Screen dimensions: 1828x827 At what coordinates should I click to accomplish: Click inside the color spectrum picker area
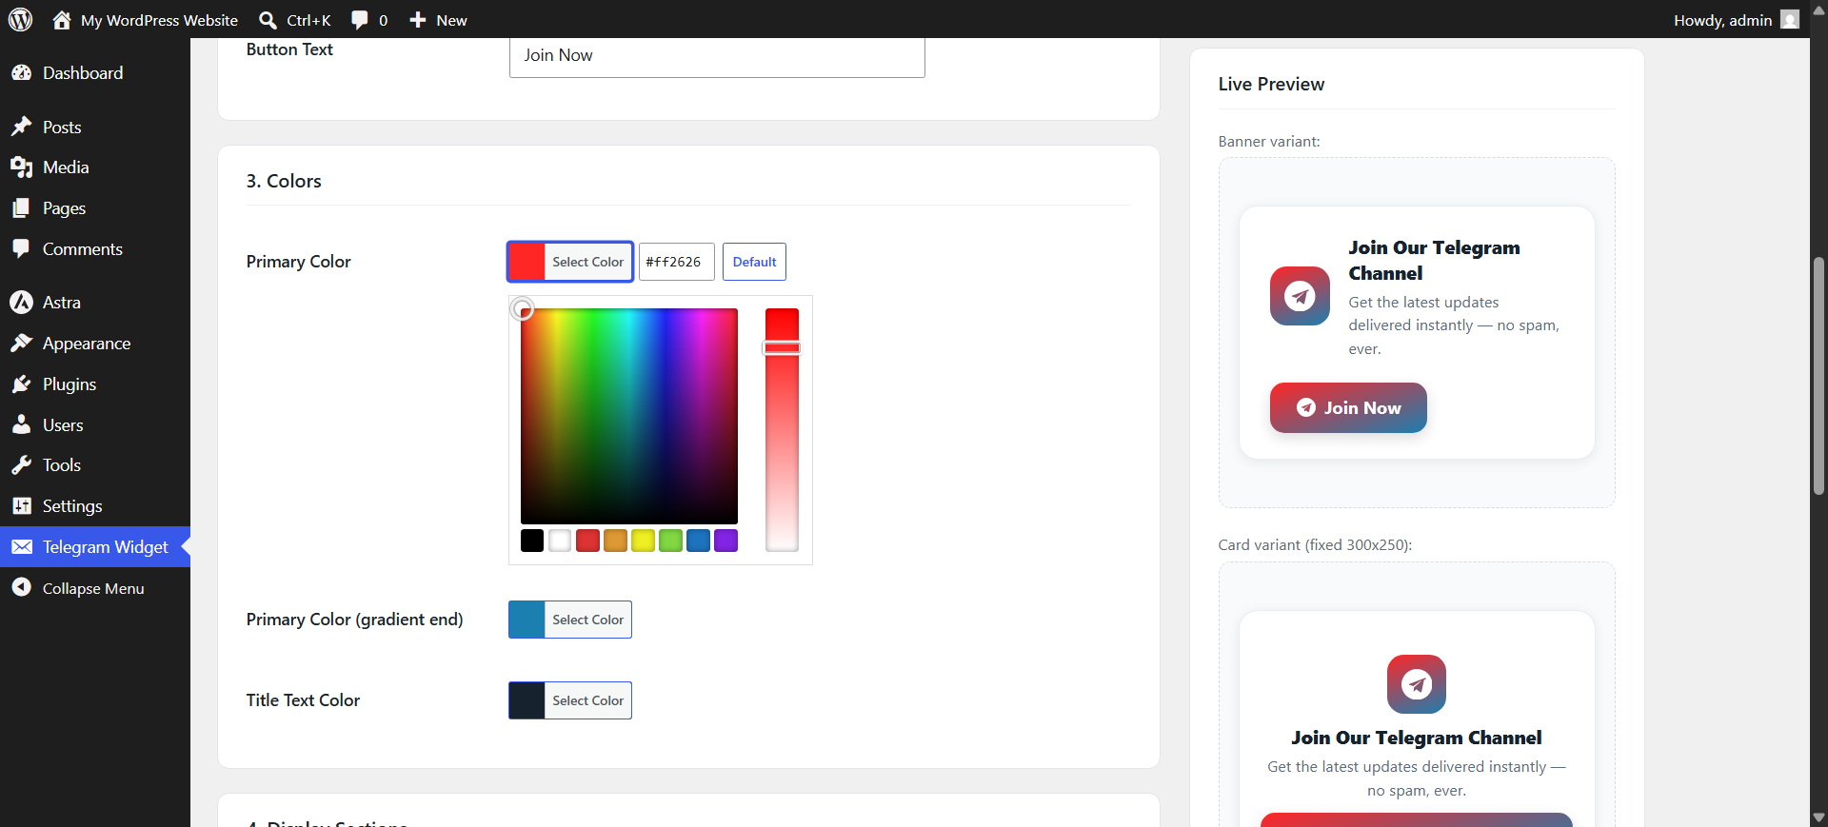tap(629, 416)
